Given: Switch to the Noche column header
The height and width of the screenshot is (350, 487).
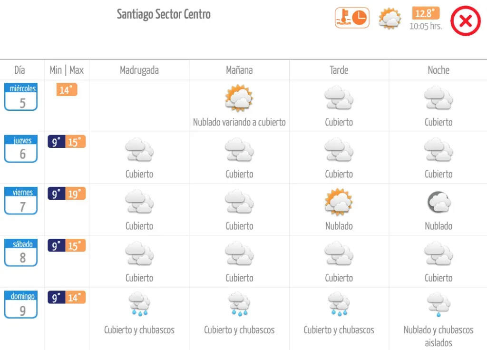Looking at the screenshot, I should [438, 70].
